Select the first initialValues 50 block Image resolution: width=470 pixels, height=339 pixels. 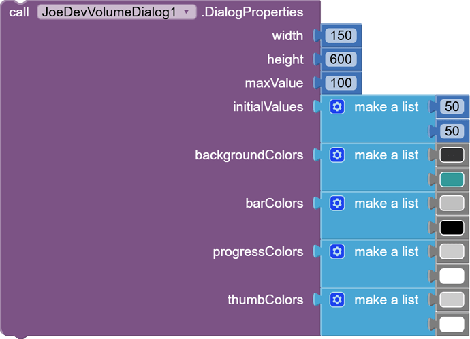[x=452, y=107]
